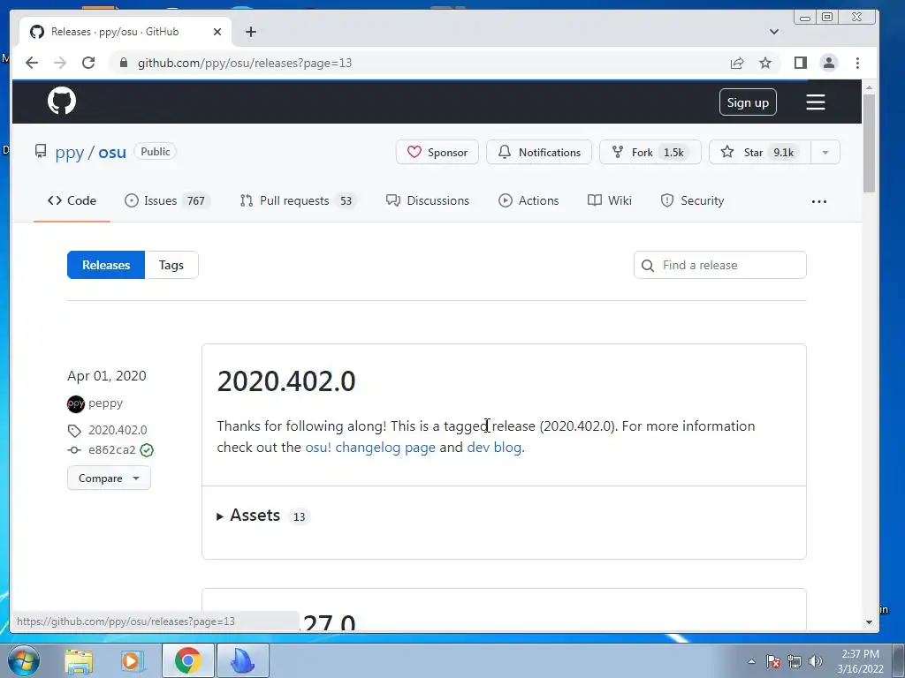
Task: Show more repository tabs via ellipsis
Action: [x=819, y=201]
